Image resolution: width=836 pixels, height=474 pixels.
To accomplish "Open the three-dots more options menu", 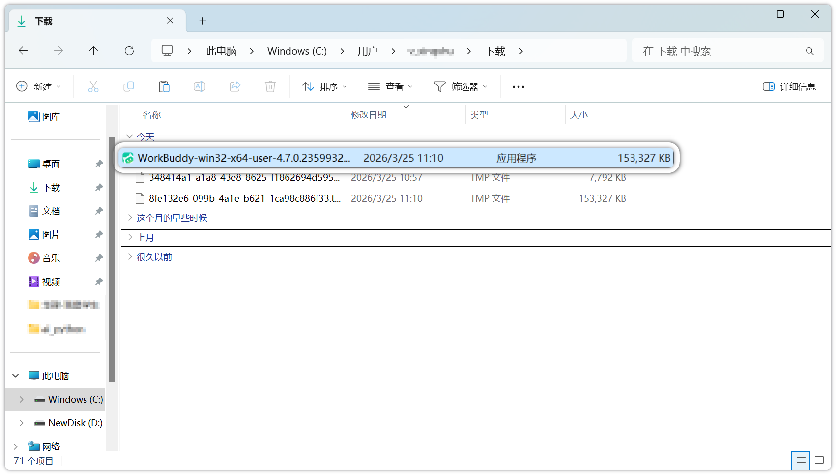I will click(518, 87).
